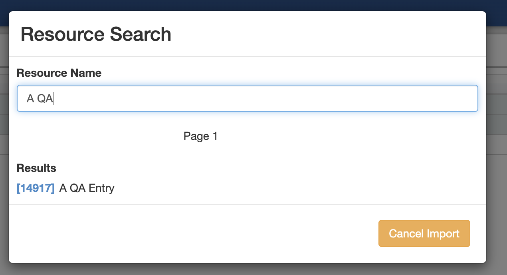Click the dimmed backdrop left of the dialog

4,160
